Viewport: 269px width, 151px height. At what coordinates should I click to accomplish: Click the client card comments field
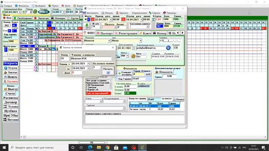point(134,119)
